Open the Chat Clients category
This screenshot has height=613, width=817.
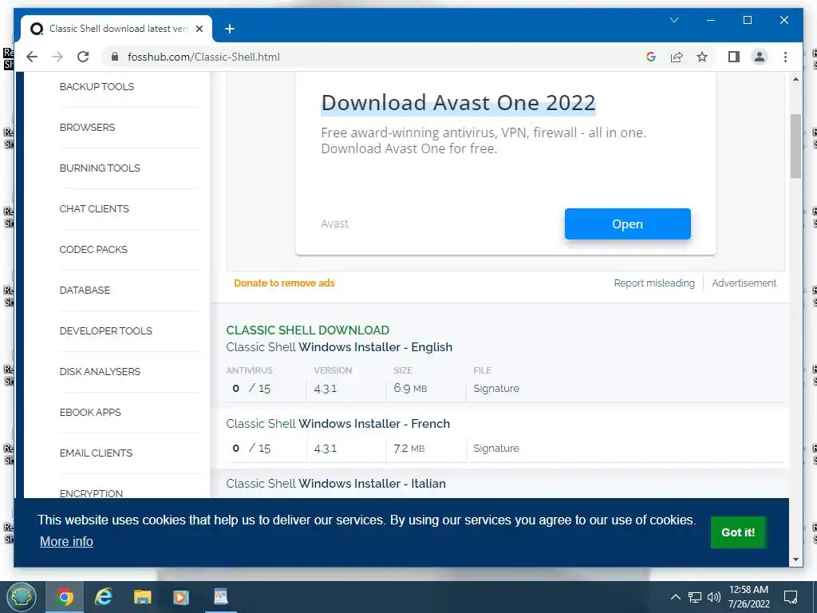click(94, 208)
